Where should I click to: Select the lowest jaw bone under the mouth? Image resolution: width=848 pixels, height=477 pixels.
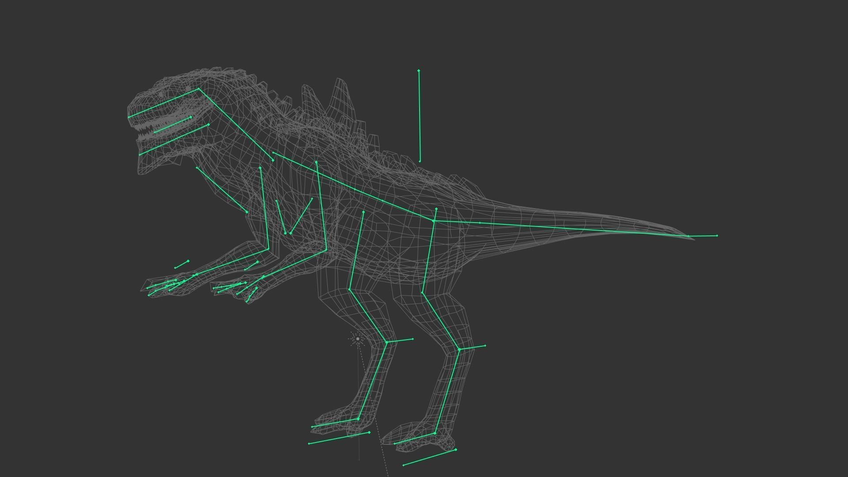pos(174,140)
